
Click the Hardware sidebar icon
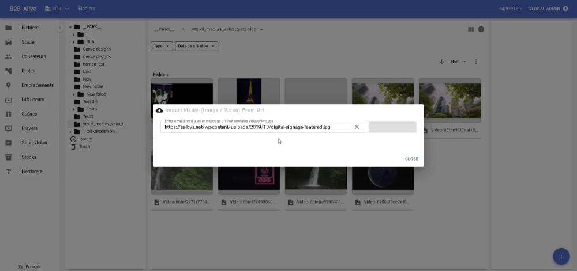[9, 171]
